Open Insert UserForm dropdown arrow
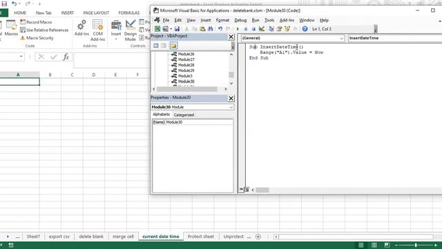442x249 pixels. 171,29
